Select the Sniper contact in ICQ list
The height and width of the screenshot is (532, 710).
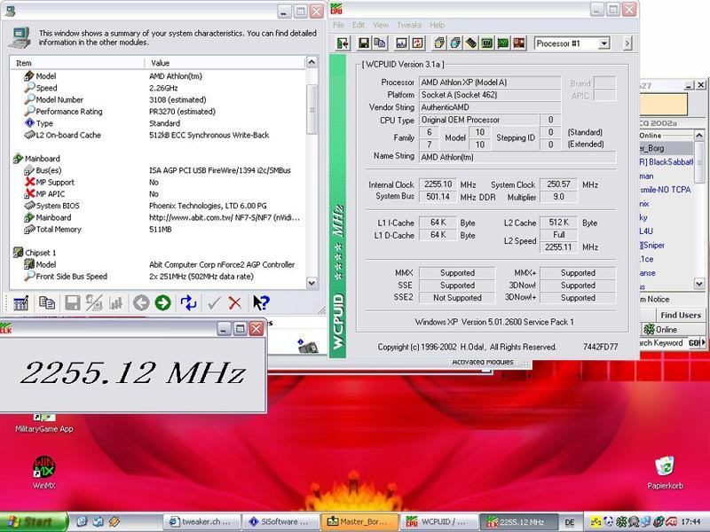click(652, 246)
